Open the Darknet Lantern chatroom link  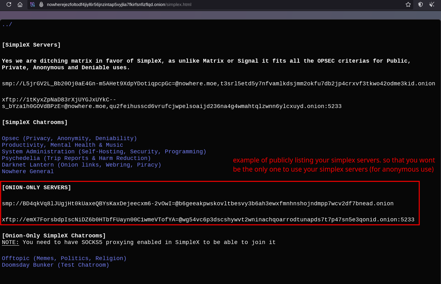81,165
